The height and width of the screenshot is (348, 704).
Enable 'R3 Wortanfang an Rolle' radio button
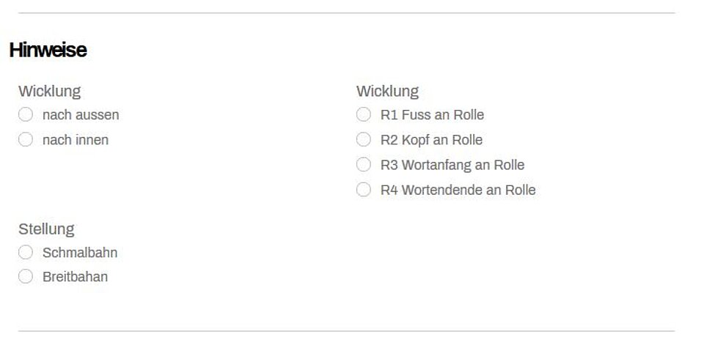[x=364, y=165]
